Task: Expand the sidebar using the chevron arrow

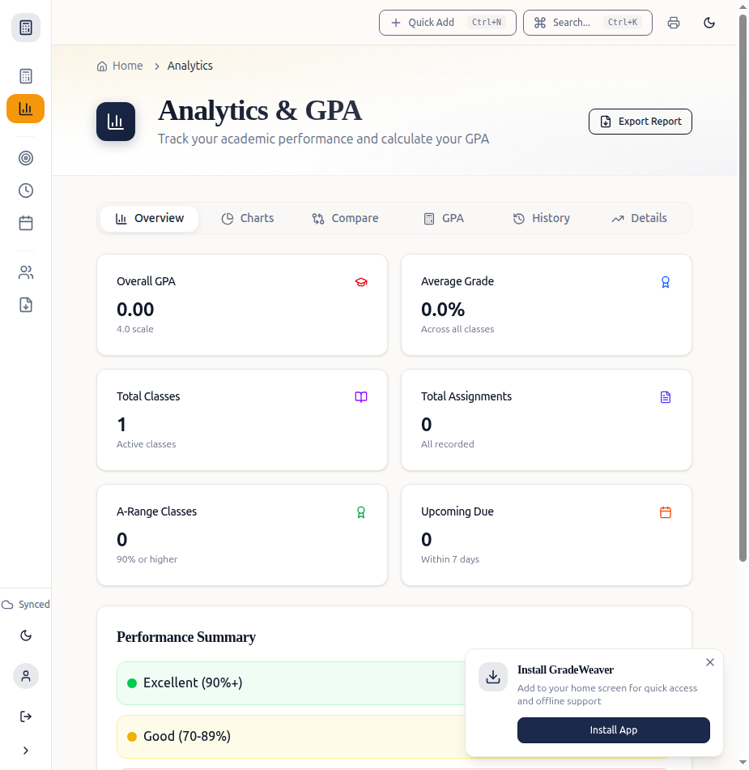Action: [25, 751]
